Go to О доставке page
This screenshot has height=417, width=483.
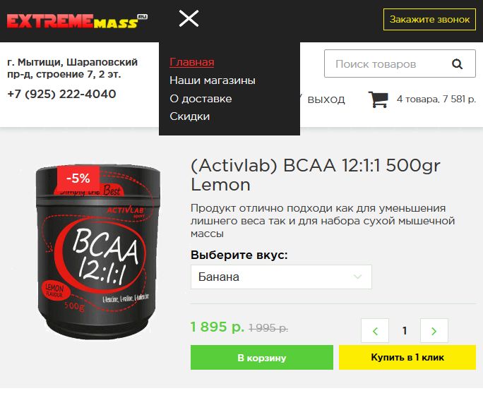click(201, 99)
